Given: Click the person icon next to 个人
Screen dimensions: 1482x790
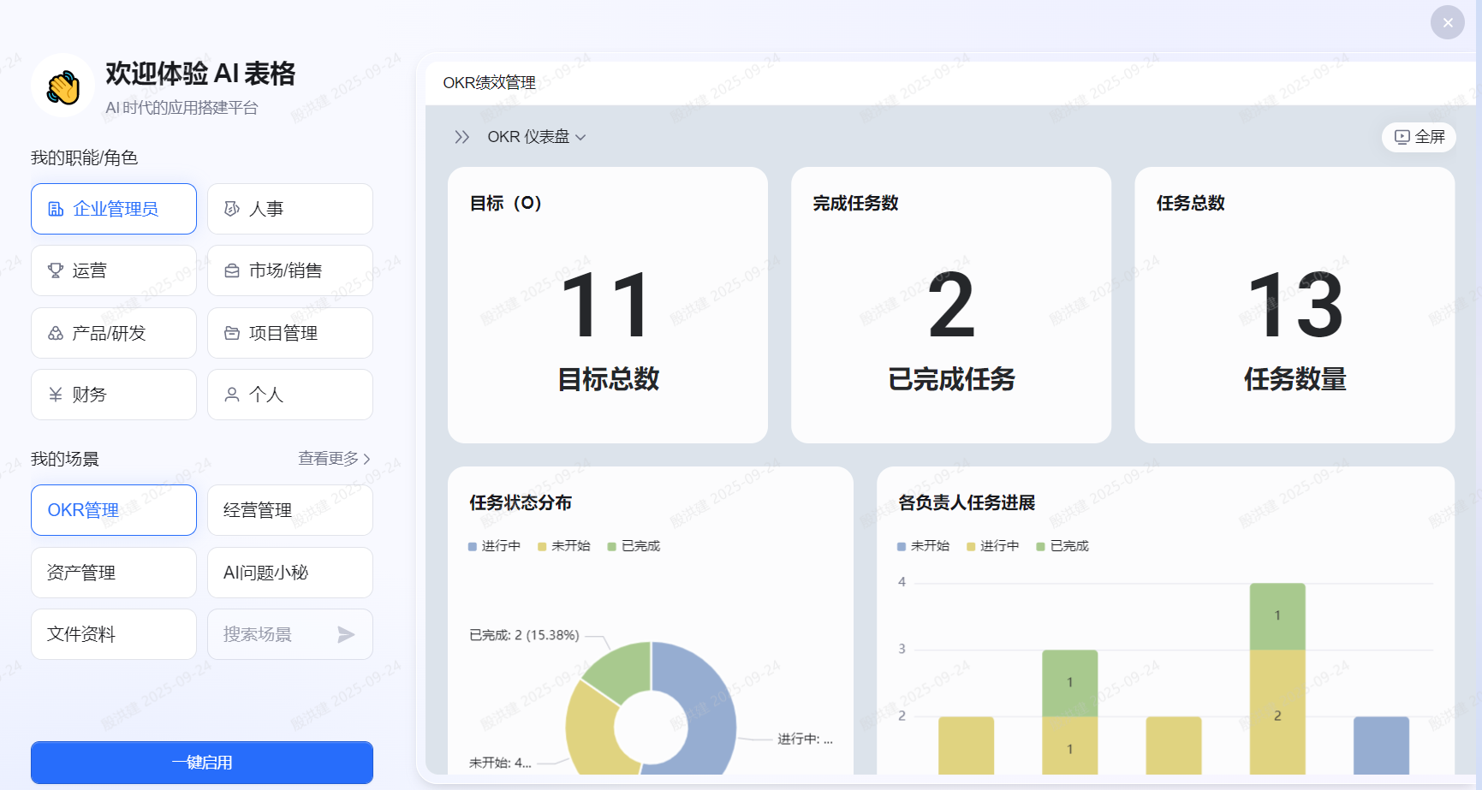Looking at the screenshot, I should point(230,395).
